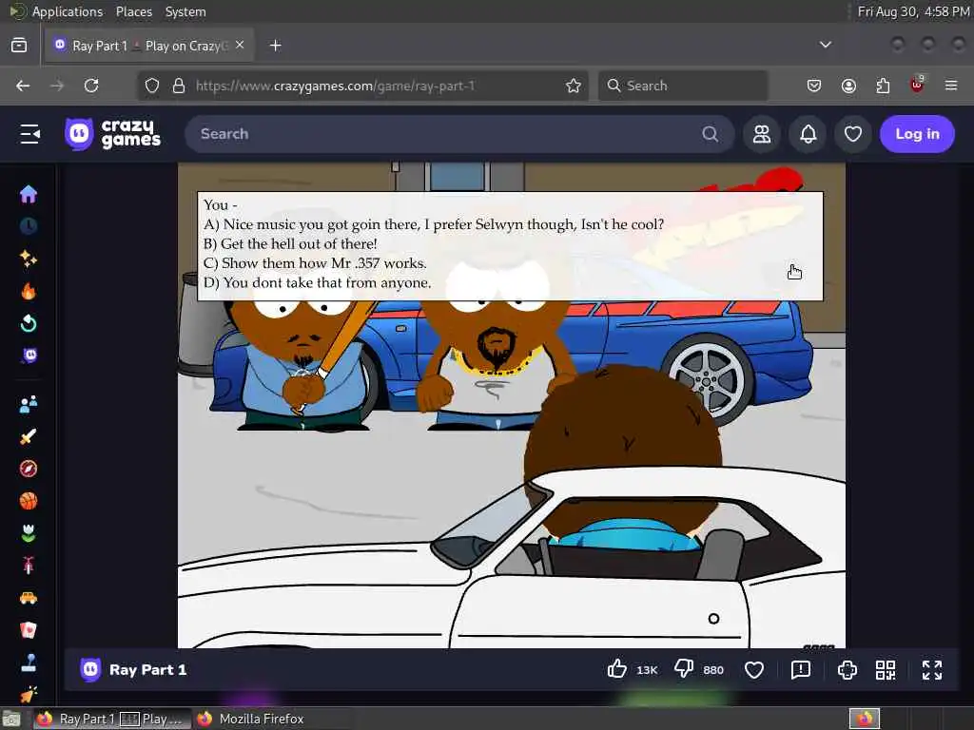Open the Updated refresh-arrow sidebar icon
This screenshot has width=974, height=730.
coord(29,323)
